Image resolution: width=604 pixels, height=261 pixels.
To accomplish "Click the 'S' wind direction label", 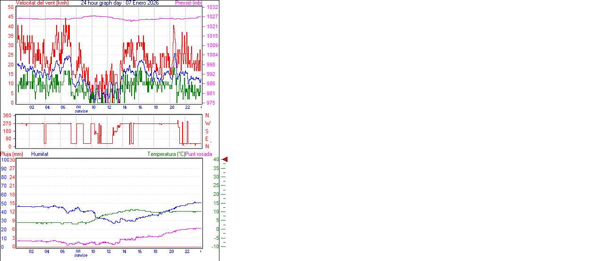I will point(207,131).
